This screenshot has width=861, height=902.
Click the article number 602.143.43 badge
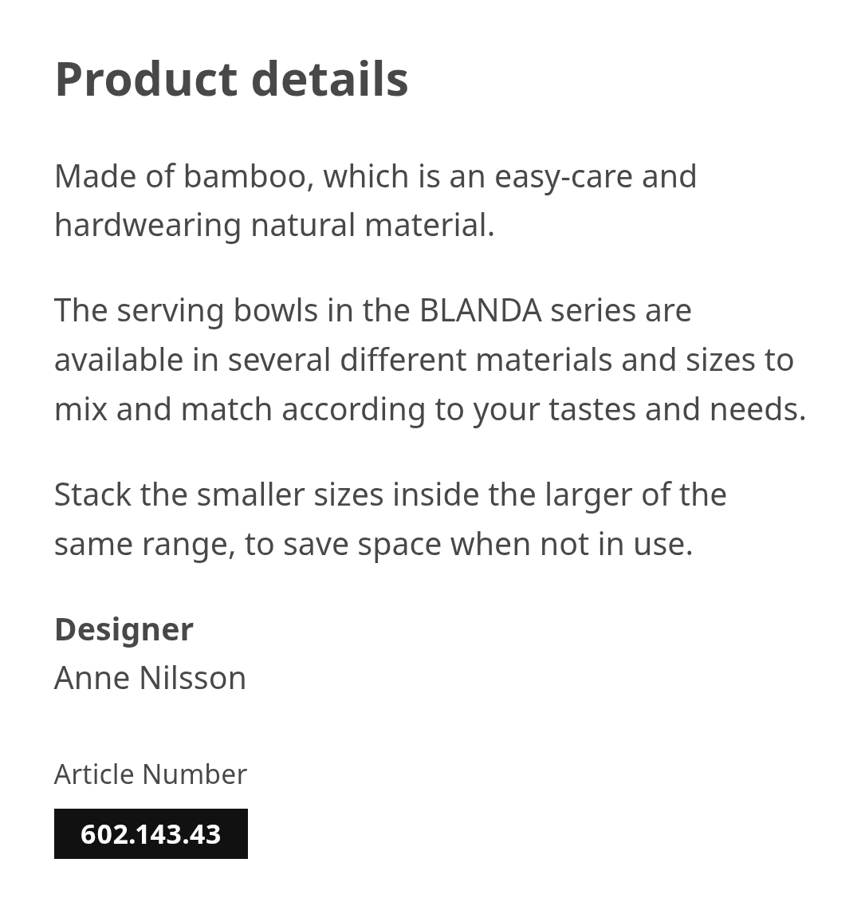pyautogui.click(x=151, y=833)
